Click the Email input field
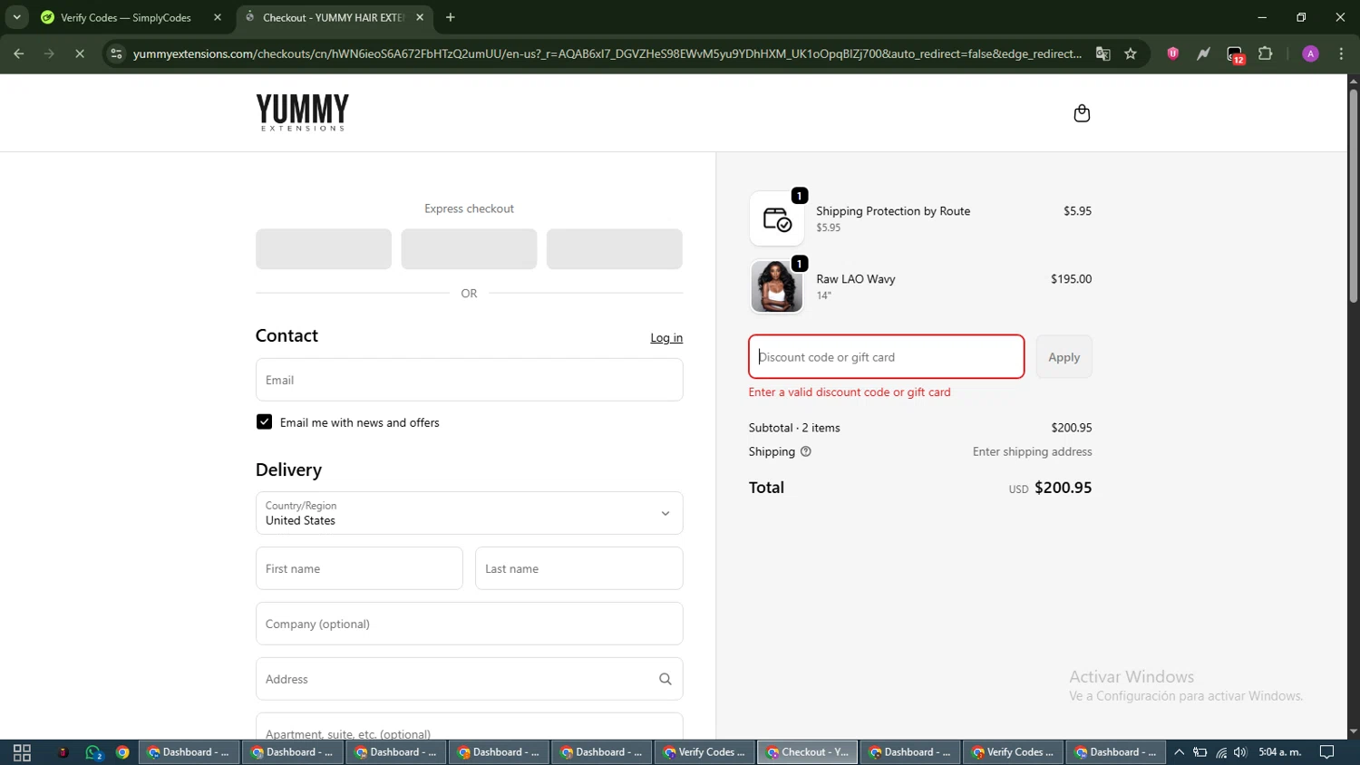This screenshot has height=765, width=1360. click(469, 380)
